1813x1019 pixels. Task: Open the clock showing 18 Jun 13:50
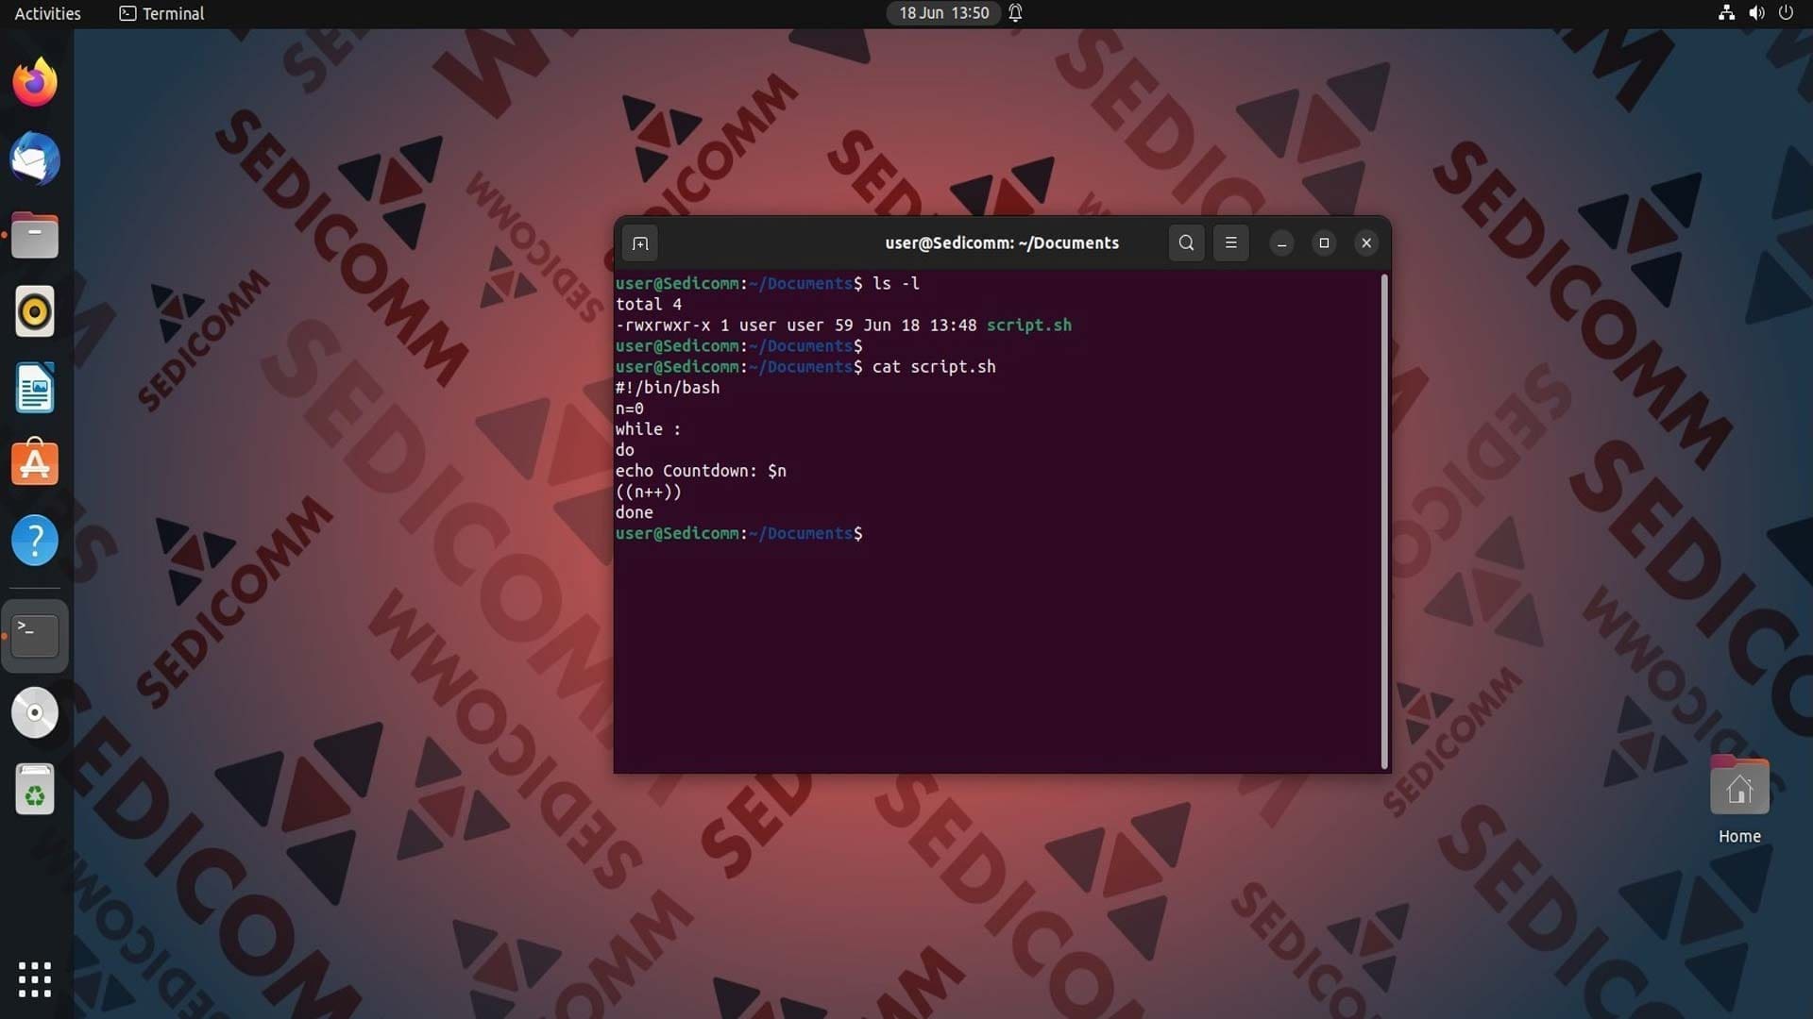(943, 13)
